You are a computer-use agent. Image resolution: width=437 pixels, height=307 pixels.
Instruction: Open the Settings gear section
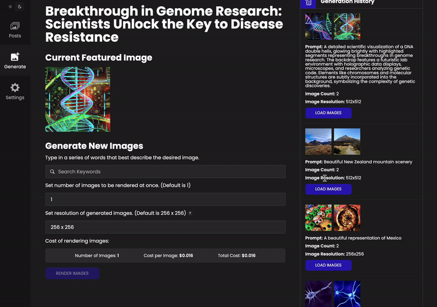[x=15, y=91]
